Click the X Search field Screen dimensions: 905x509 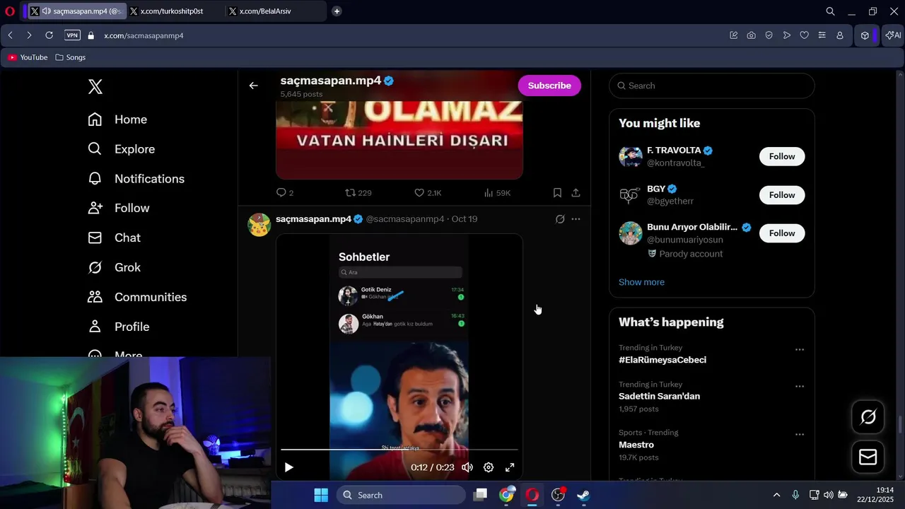[712, 86]
